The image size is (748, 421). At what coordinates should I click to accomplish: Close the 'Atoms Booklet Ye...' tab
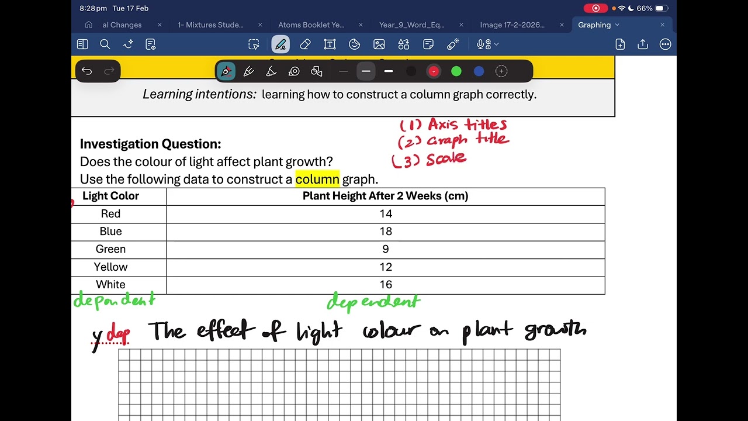[361, 25]
